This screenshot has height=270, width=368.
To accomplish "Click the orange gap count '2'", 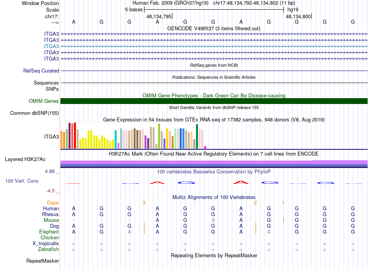I will pyautogui.click(x=256, y=203).
